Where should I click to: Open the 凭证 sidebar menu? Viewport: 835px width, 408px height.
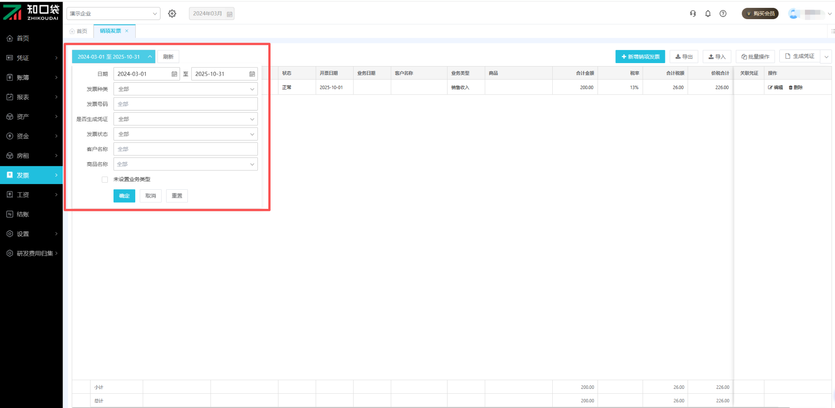tap(31, 58)
